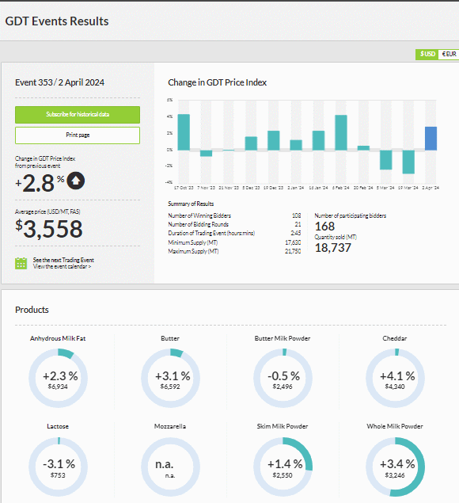
Task: Select the blue 2 Apr '24 bar
Action: tap(431, 139)
